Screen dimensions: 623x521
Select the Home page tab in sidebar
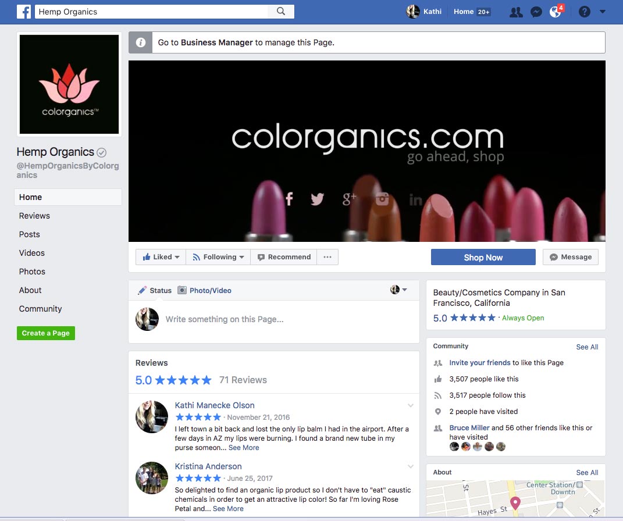pyautogui.click(x=68, y=197)
